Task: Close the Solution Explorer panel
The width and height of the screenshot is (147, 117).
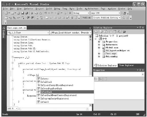Action: point(143,27)
